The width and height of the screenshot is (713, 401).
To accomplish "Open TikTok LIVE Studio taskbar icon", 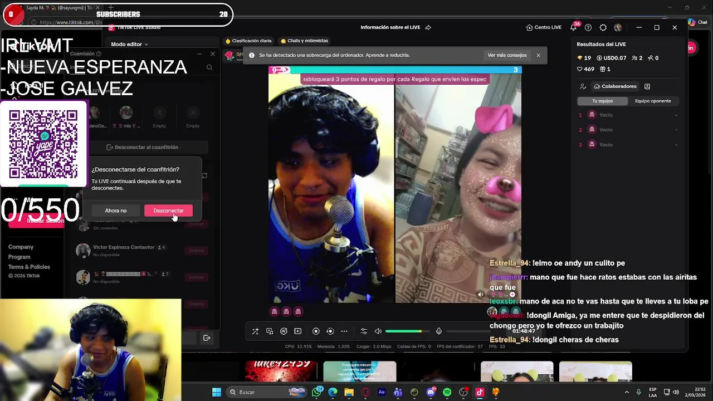I will pyautogui.click(x=480, y=392).
